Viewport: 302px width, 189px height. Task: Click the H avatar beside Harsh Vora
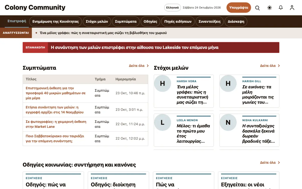click(162, 83)
